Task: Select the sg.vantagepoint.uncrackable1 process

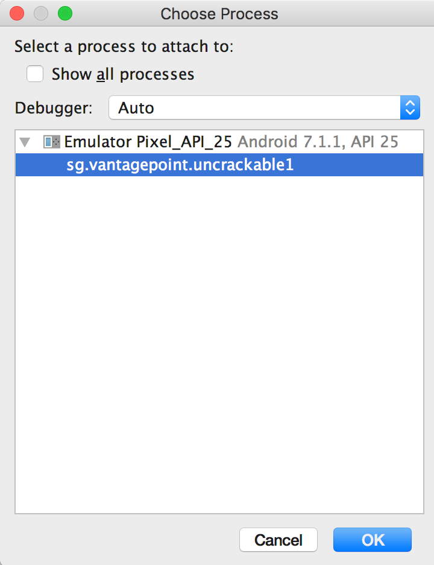Action: 180,165
